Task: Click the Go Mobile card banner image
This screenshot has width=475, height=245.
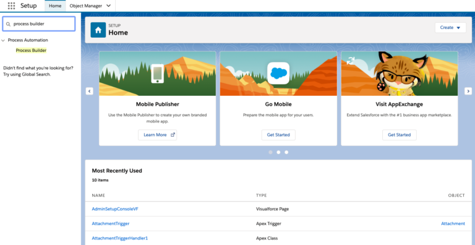Action: (278, 74)
